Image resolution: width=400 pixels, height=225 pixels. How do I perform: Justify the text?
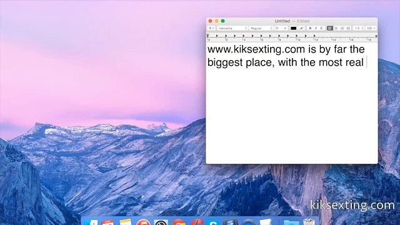point(348,28)
